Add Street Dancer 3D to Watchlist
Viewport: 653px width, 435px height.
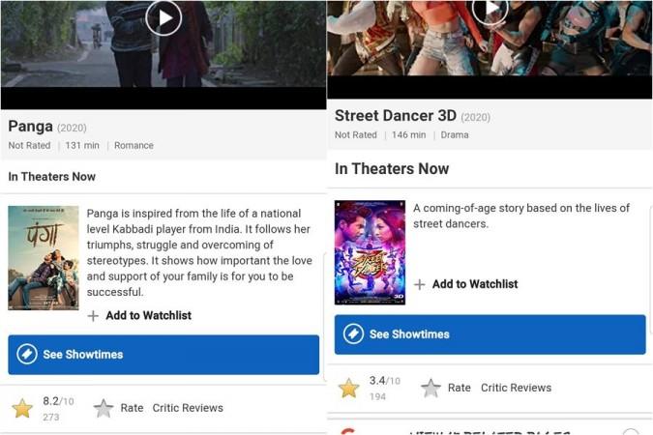click(x=466, y=284)
